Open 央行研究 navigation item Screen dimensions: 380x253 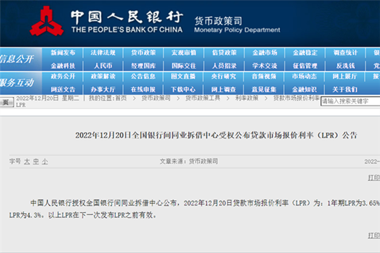point(224,77)
